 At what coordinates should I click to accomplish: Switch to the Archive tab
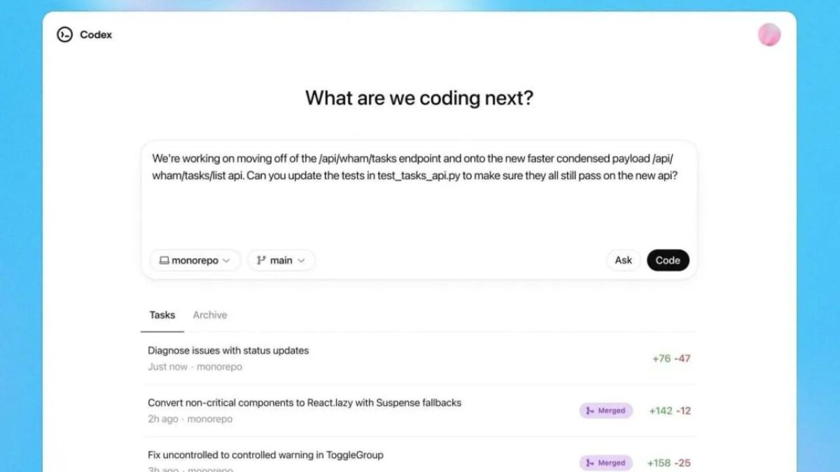coord(210,315)
